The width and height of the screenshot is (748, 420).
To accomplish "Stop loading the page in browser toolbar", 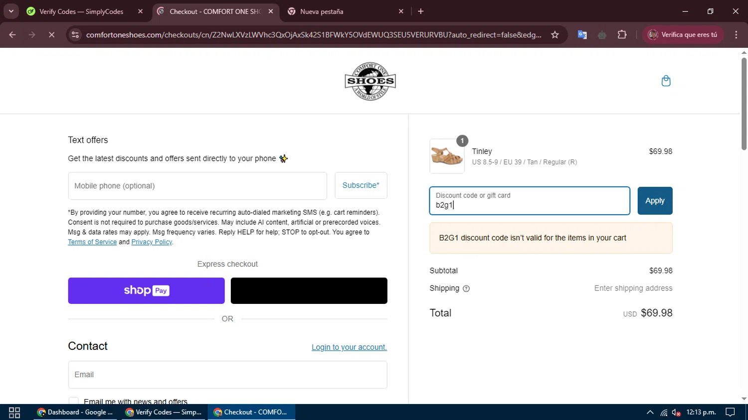I will pos(51,35).
